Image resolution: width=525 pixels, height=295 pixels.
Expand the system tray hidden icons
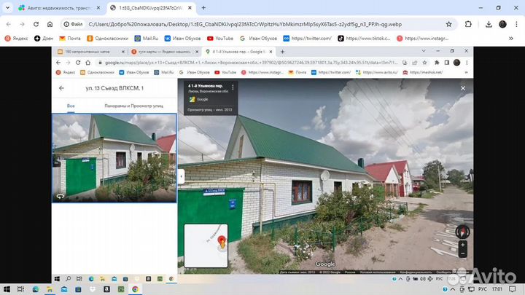453,289
